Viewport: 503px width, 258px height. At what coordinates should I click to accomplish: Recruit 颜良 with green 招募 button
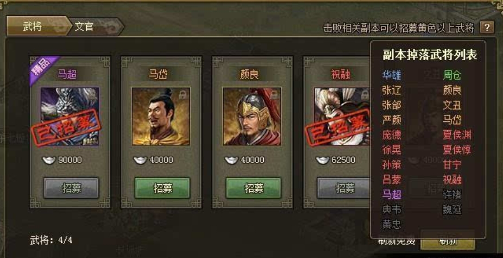tap(253, 188)
